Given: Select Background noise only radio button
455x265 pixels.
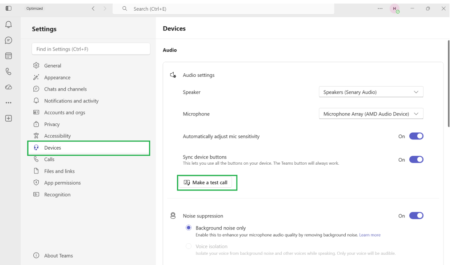Looking at the screenshot, I should click(x=188, y=228).
